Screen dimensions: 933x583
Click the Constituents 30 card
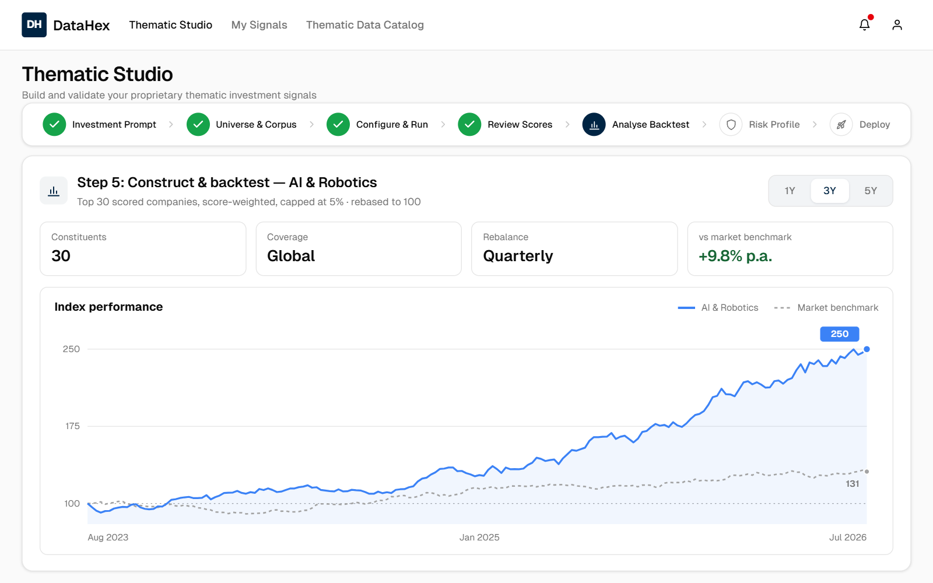(x=143, y=248)
